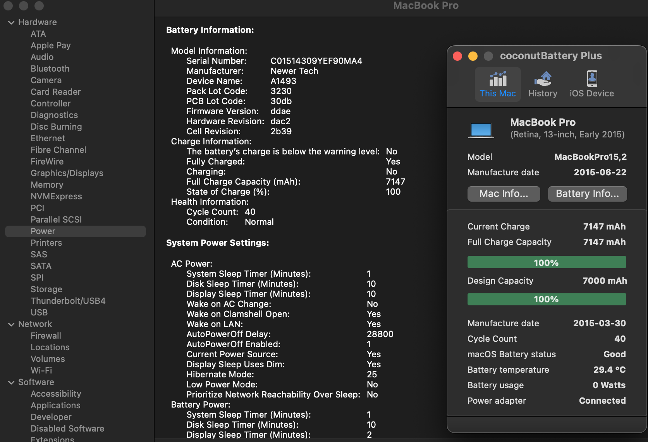Select Wi-Fi under Network
648x442 pixels.
coord(41,371)
